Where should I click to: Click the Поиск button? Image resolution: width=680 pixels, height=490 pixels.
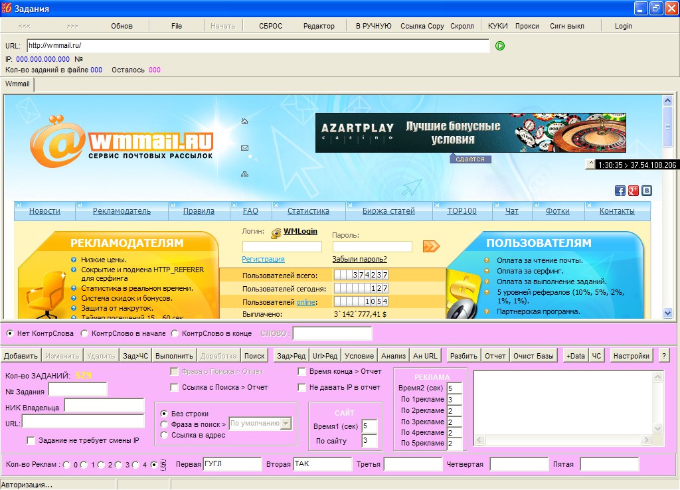254,356
